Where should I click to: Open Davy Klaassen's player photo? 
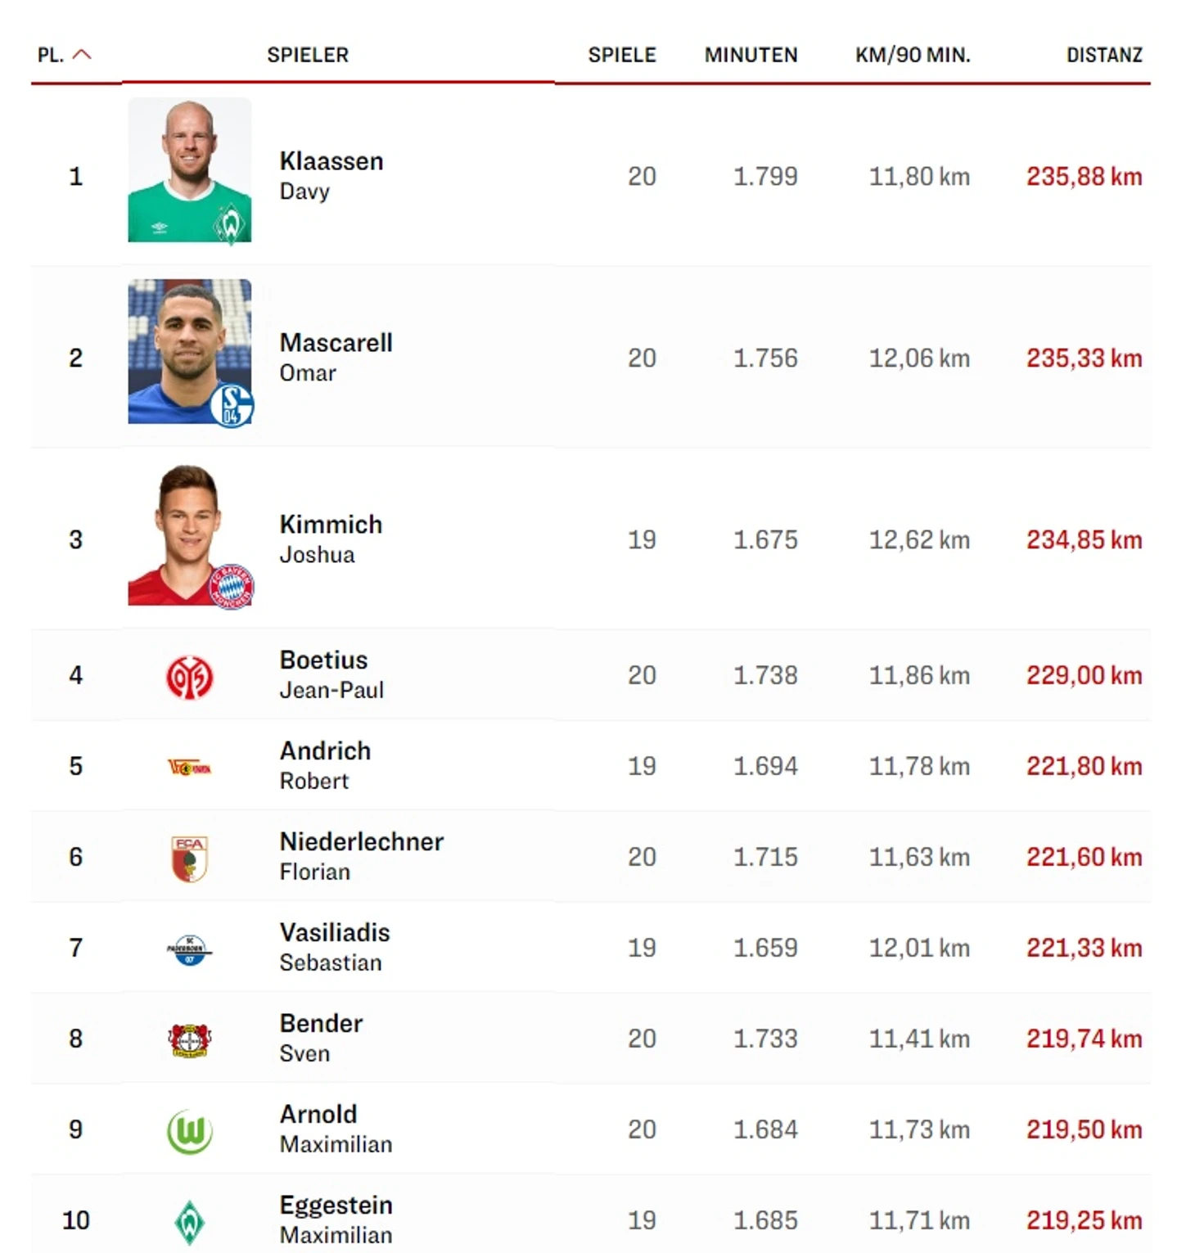pos(189,170)
